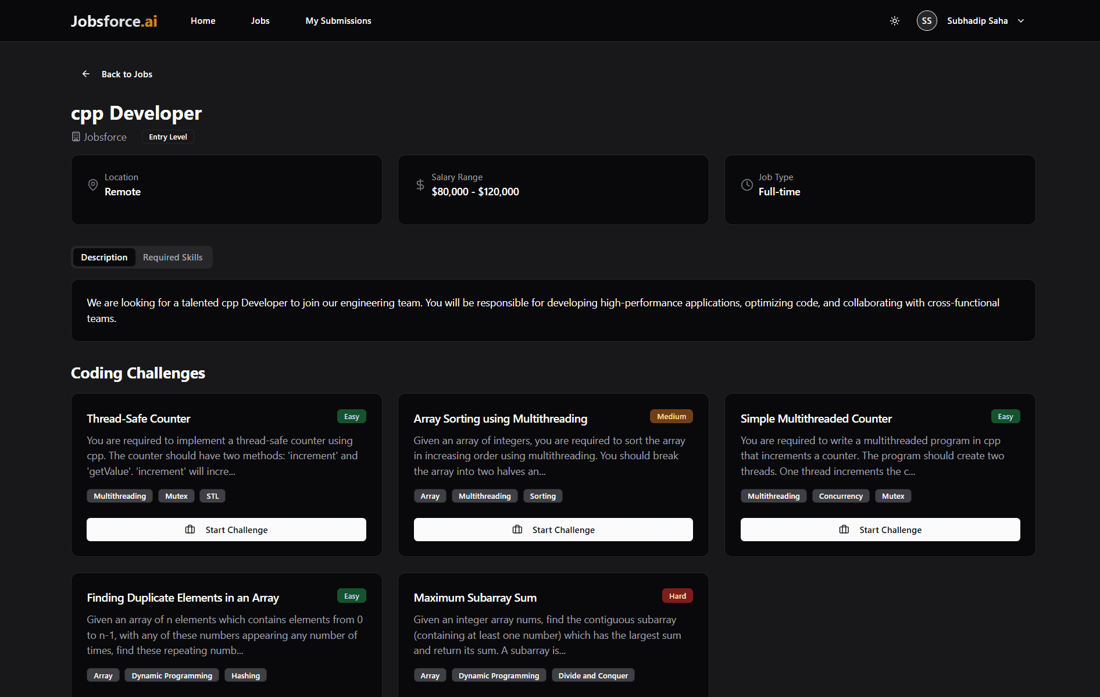Start the Array Sorting using Multithreading challenge
1100x697 pixels.
(553, 530)
